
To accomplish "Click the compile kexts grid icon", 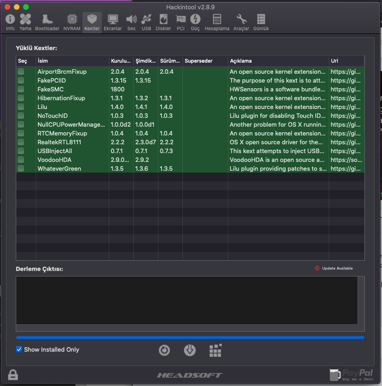I will tap(215, 350).
